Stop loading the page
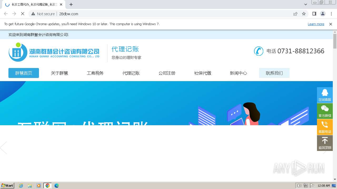Viewport: 337px width, 189px height. tap(23, 14)
